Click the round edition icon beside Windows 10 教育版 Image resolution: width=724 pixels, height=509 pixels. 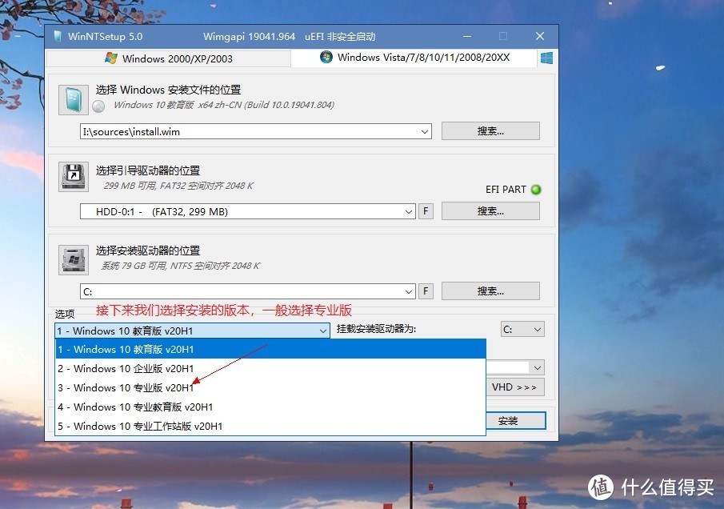pos(97,104)
